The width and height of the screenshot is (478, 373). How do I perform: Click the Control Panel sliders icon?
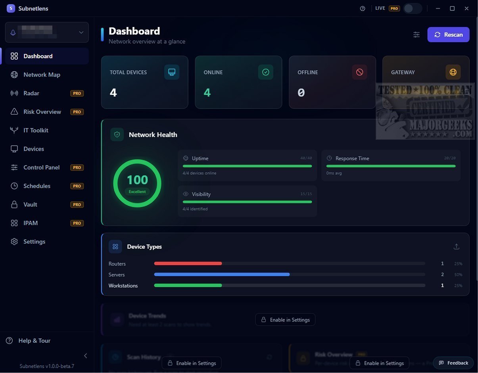(14, 167)
